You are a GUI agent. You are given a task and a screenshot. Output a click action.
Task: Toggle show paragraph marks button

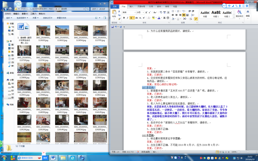(196, 19)
